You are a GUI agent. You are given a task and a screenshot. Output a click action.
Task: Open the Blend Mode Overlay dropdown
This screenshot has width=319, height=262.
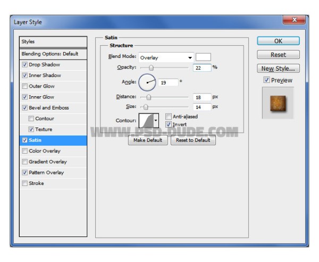coord(166,57)
